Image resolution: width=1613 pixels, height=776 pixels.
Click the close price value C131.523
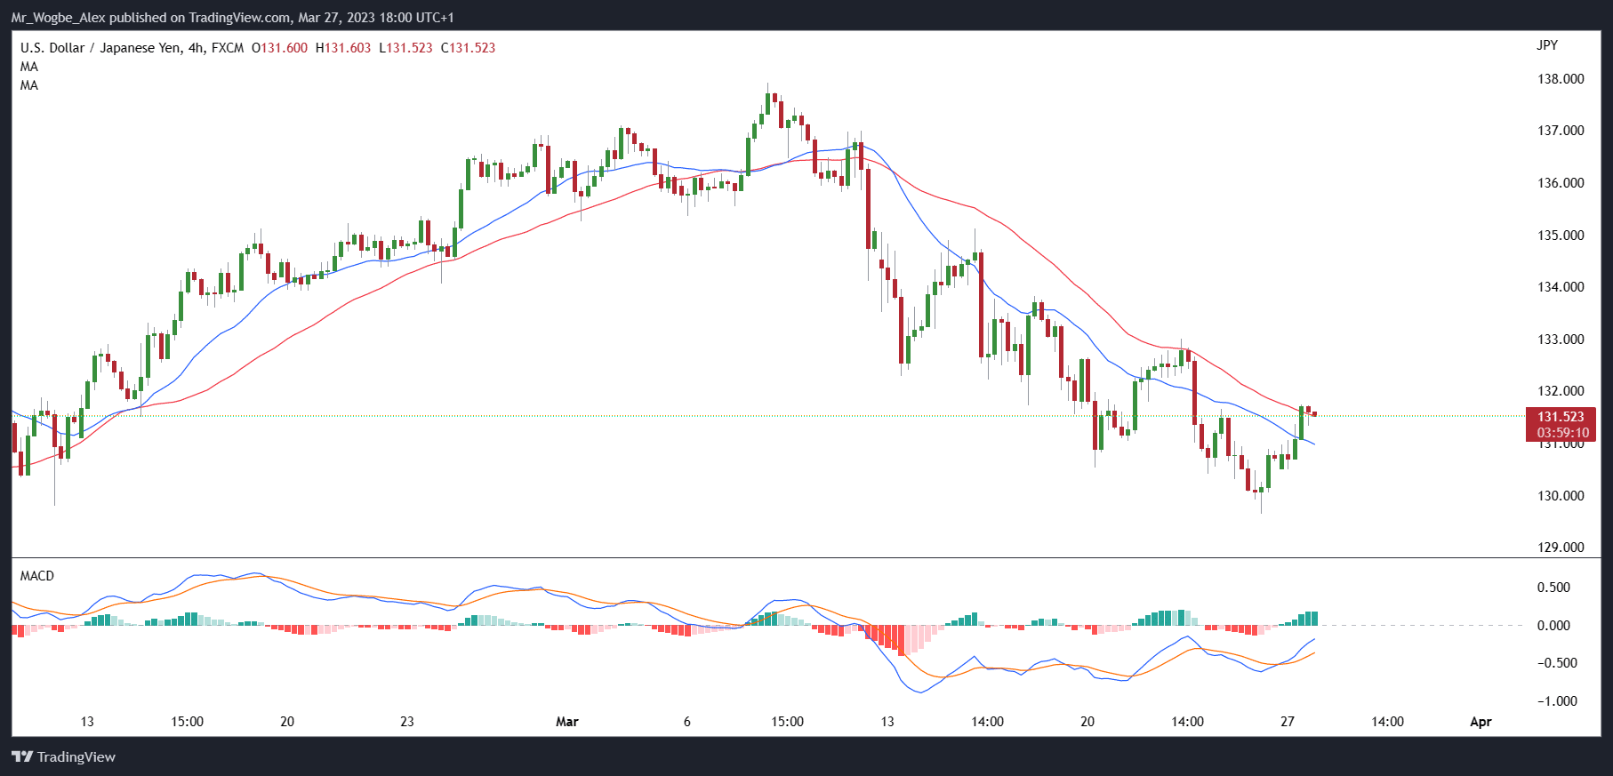click(x=468, y=48)
